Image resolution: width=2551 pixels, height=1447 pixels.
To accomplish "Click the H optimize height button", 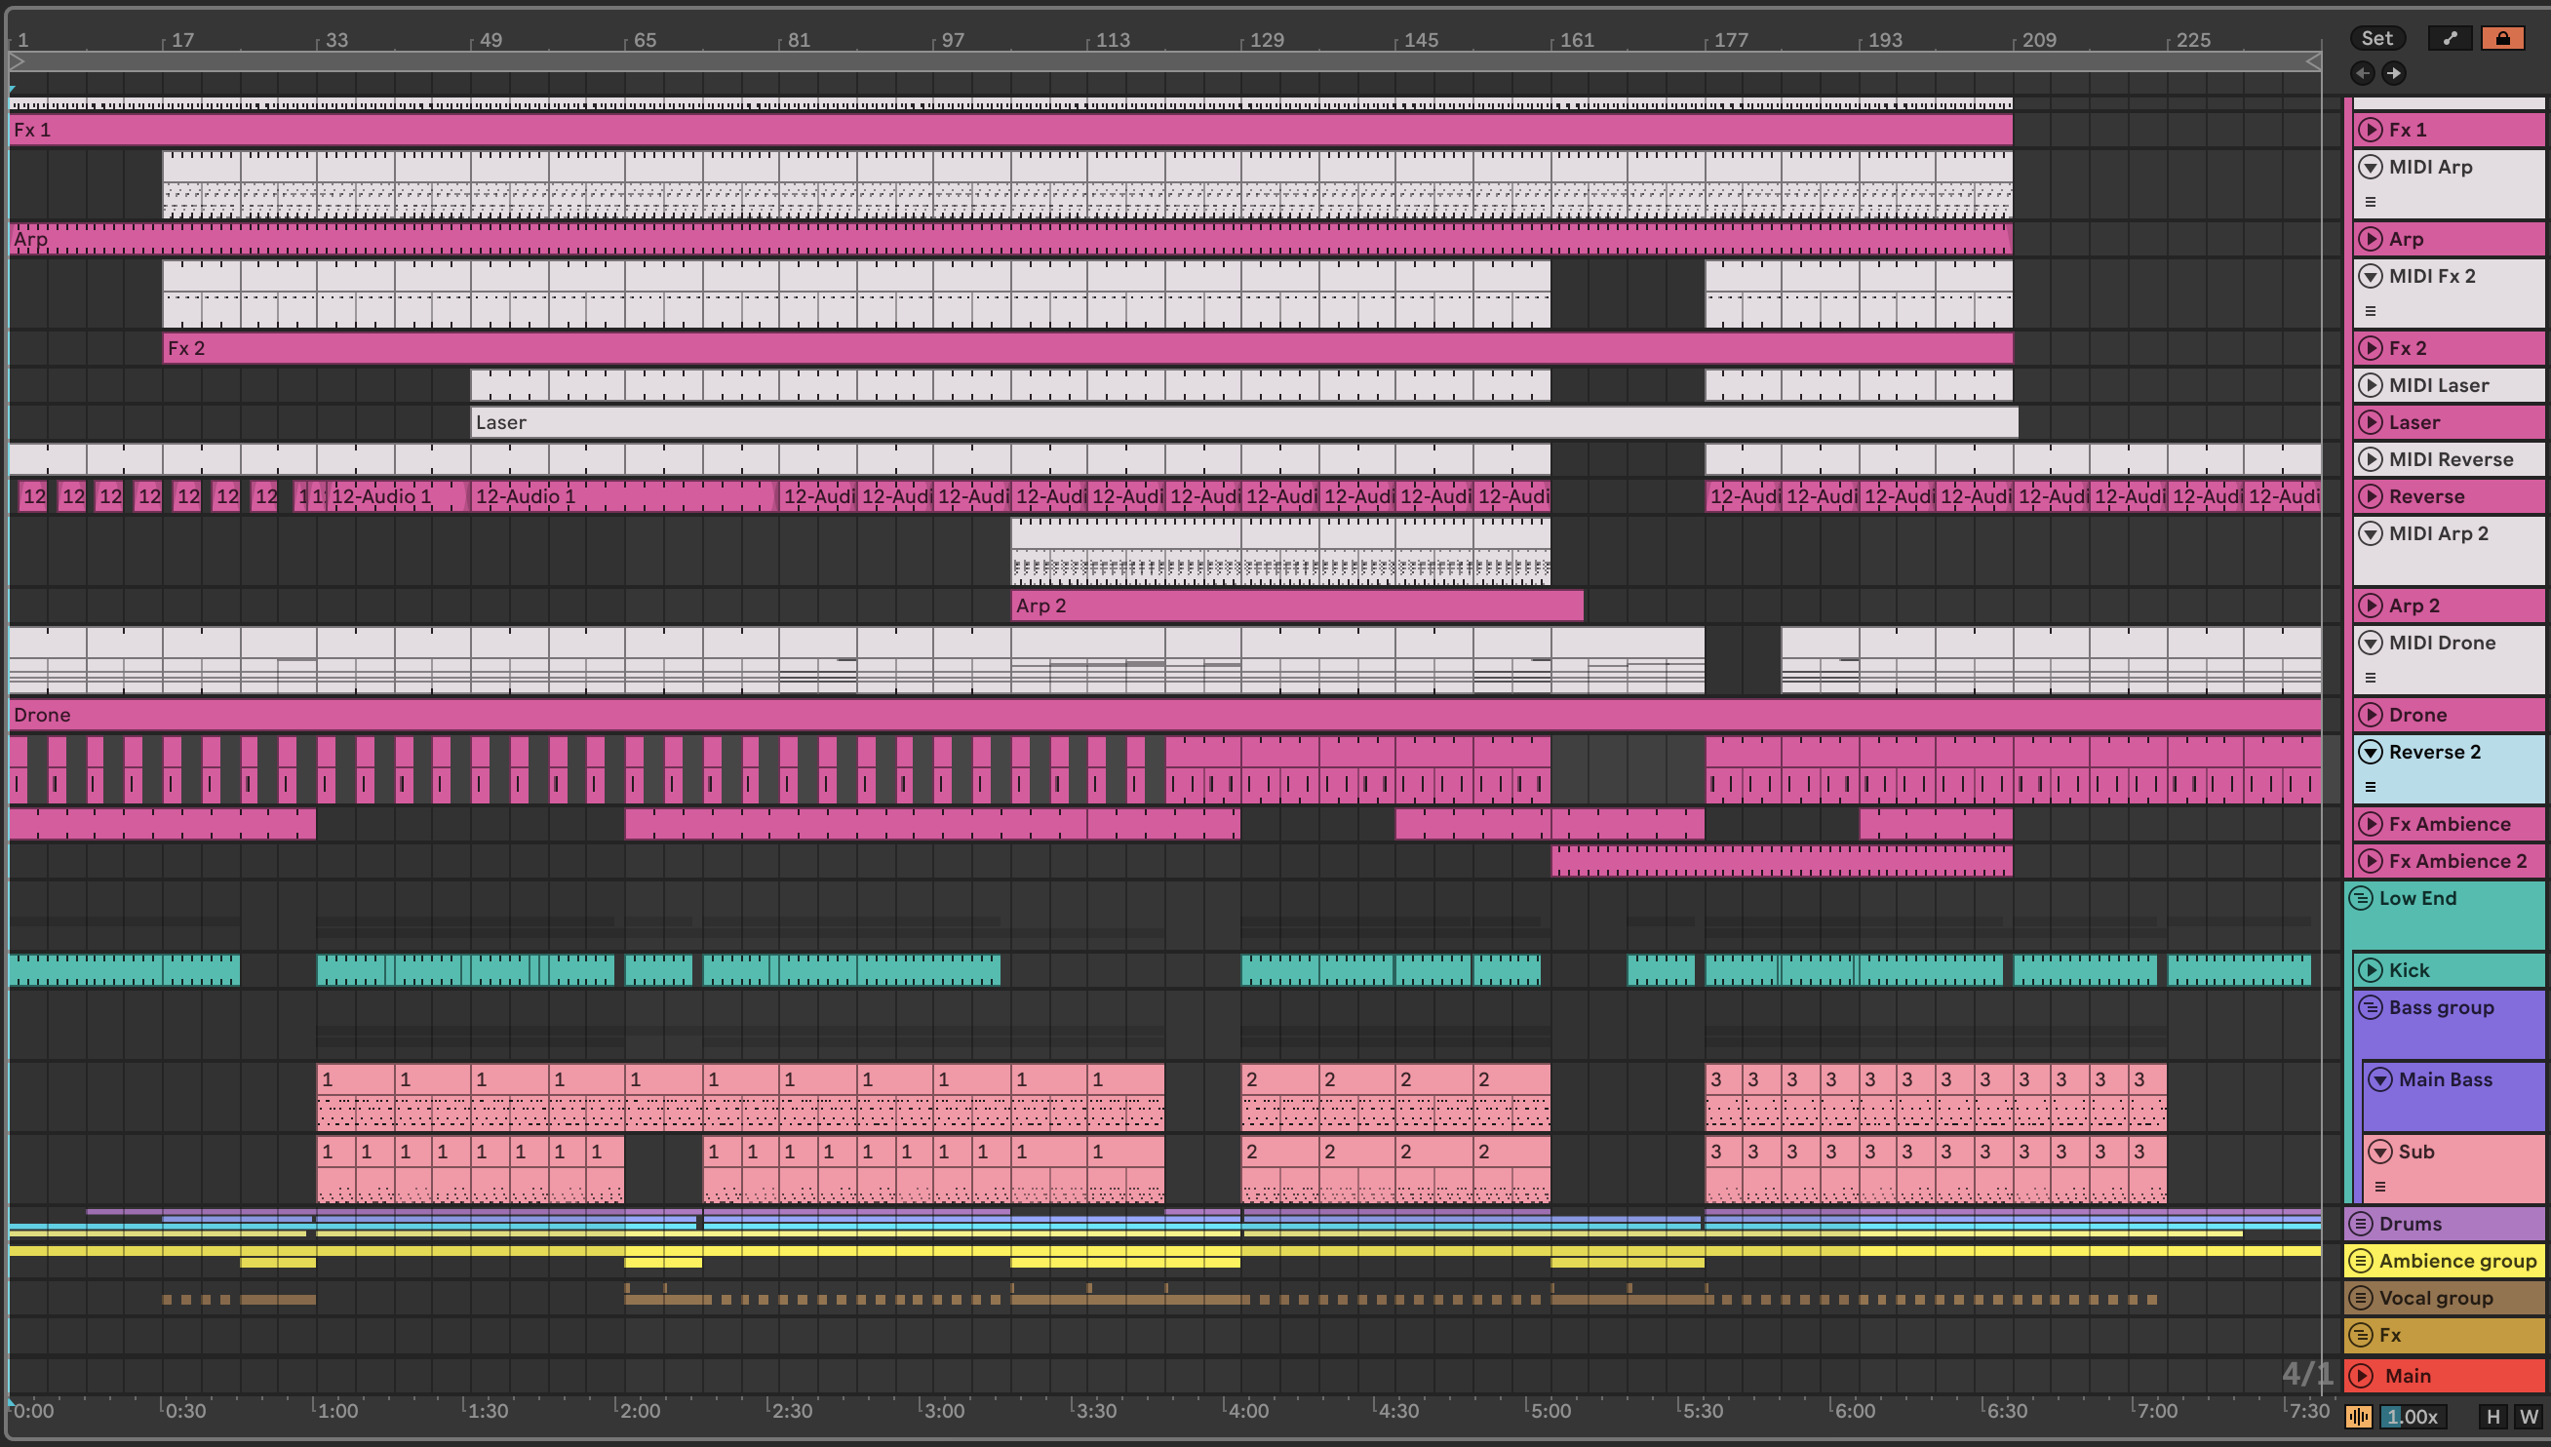I will point(2492,1416).
